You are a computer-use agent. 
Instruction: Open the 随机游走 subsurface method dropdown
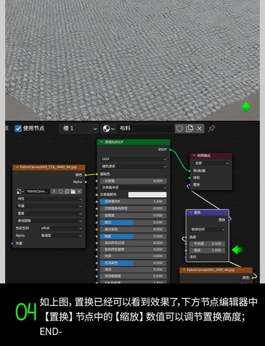(x=134, y=166)
